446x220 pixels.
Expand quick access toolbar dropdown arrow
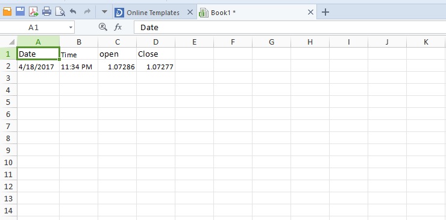click(x=104, y=12)
